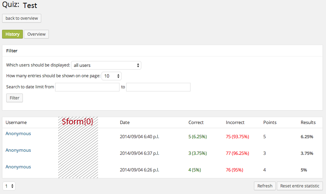Click the Date column header
326x194 pixels.
pyautogui.click(x=125, y=123)
